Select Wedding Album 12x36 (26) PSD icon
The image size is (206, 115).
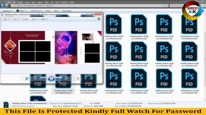tap(139, 79)
